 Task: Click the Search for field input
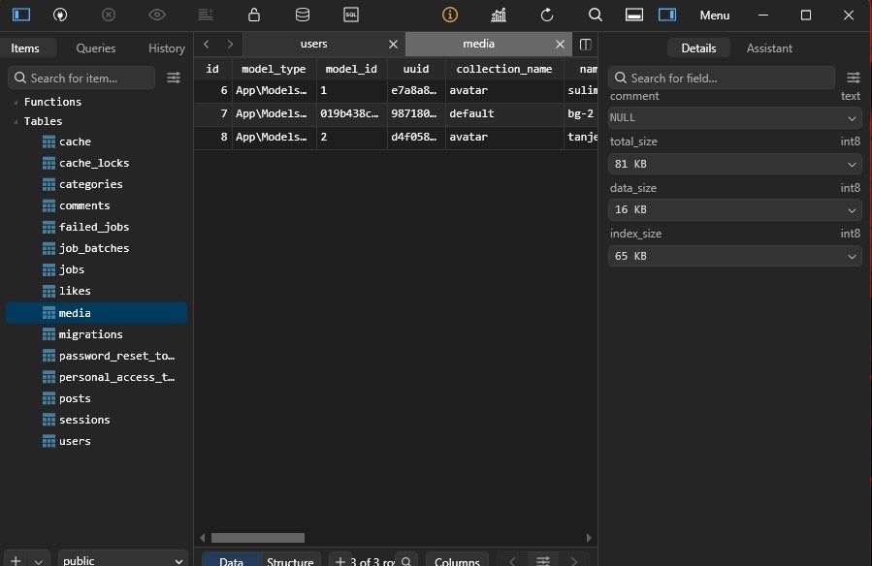[722, 78]
